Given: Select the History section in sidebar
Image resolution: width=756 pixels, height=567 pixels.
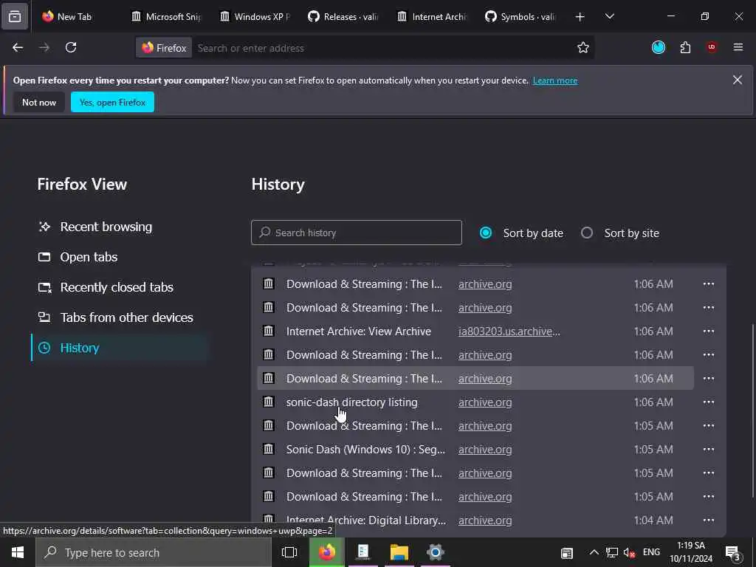Looking at the screenshot, I should pyautogui.click(x=120, y=348).
